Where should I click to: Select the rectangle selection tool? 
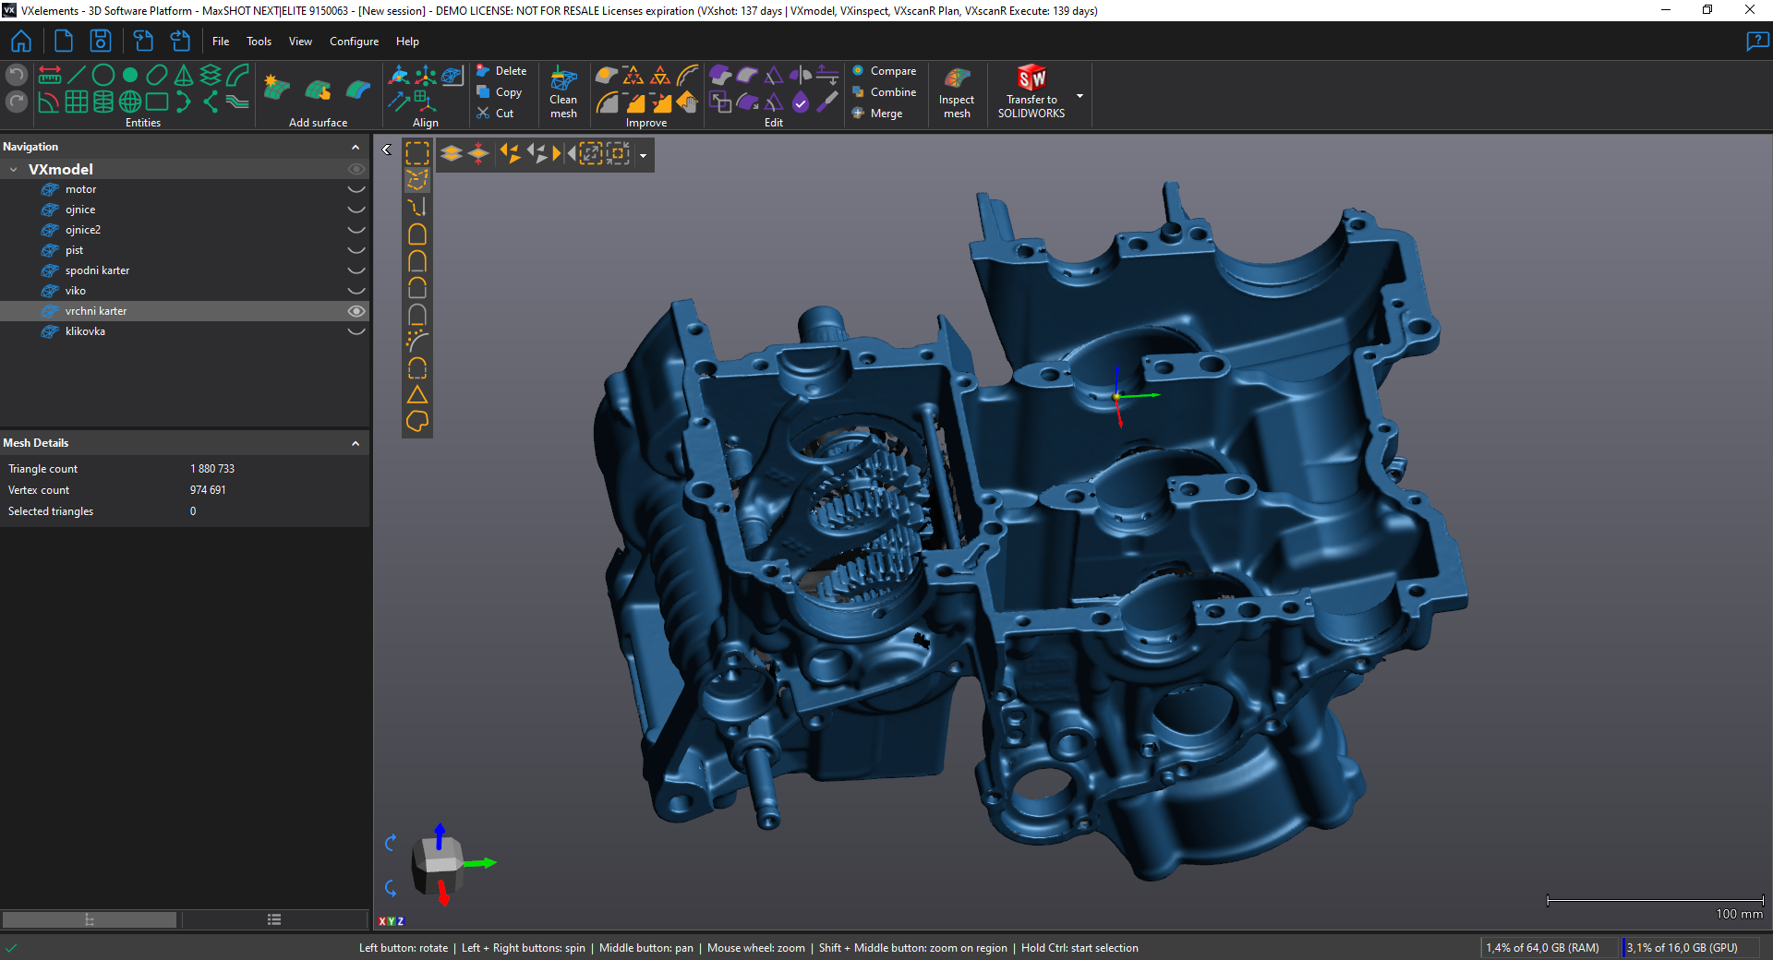coord(417,153)
